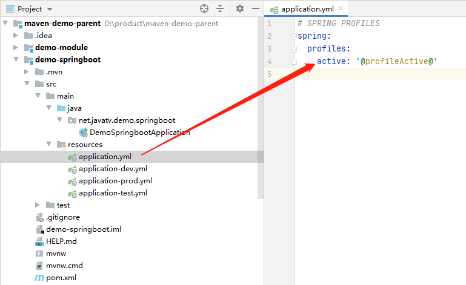Fold the spring block in editor gutter
The height and width of the screenshot is (285, 466).
[x=294, y=36]
